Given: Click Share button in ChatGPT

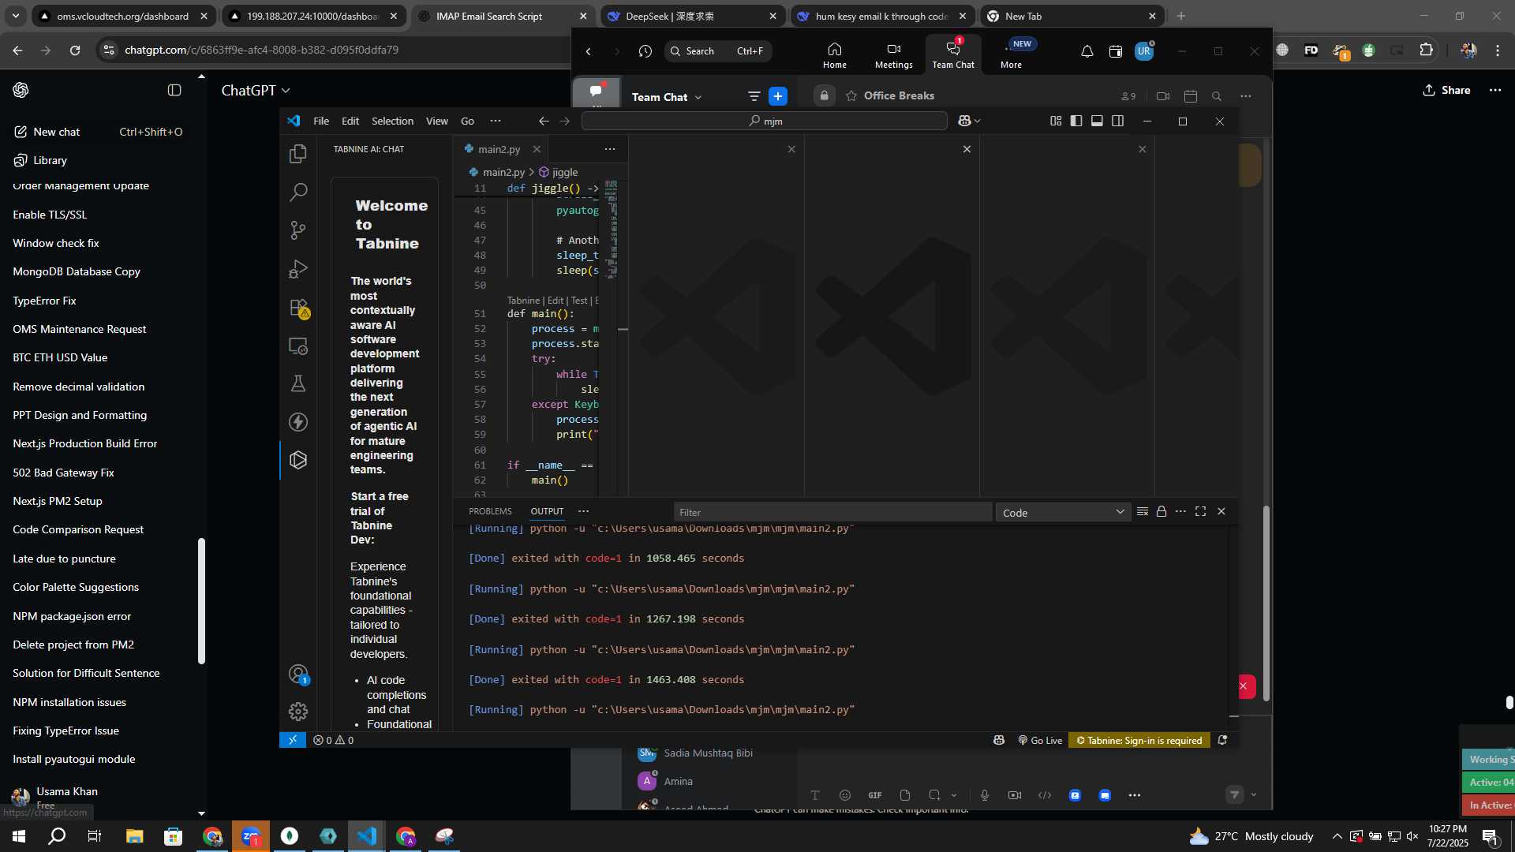Looking at the screenshot, I should tap(1446, 90).
